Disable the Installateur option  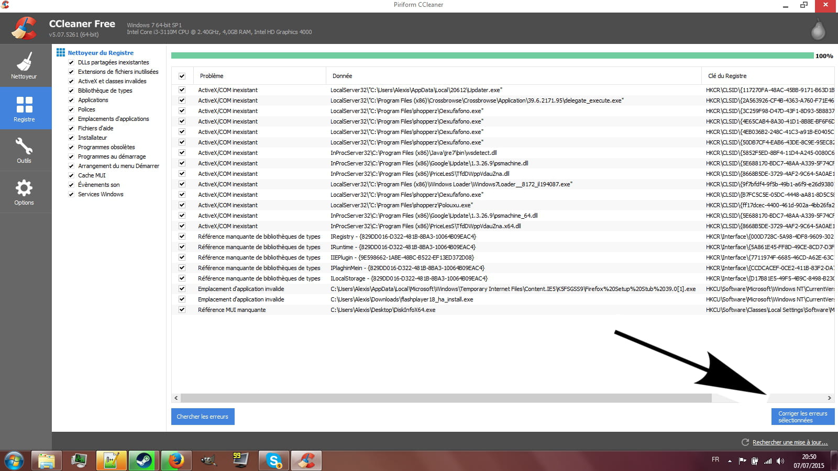[71, 138]
